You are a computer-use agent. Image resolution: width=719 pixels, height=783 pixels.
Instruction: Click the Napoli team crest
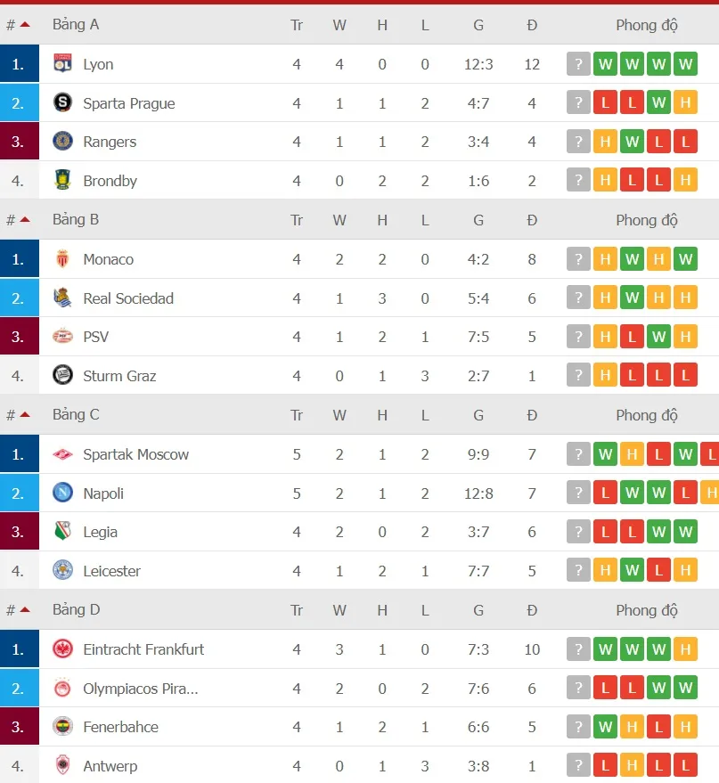tap(62, 493)
